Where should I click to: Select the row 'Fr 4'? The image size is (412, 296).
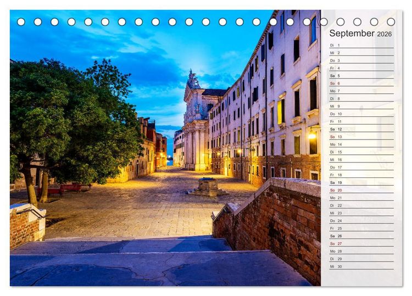[361, 68]
